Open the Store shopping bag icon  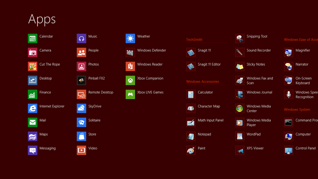point(81,136)
